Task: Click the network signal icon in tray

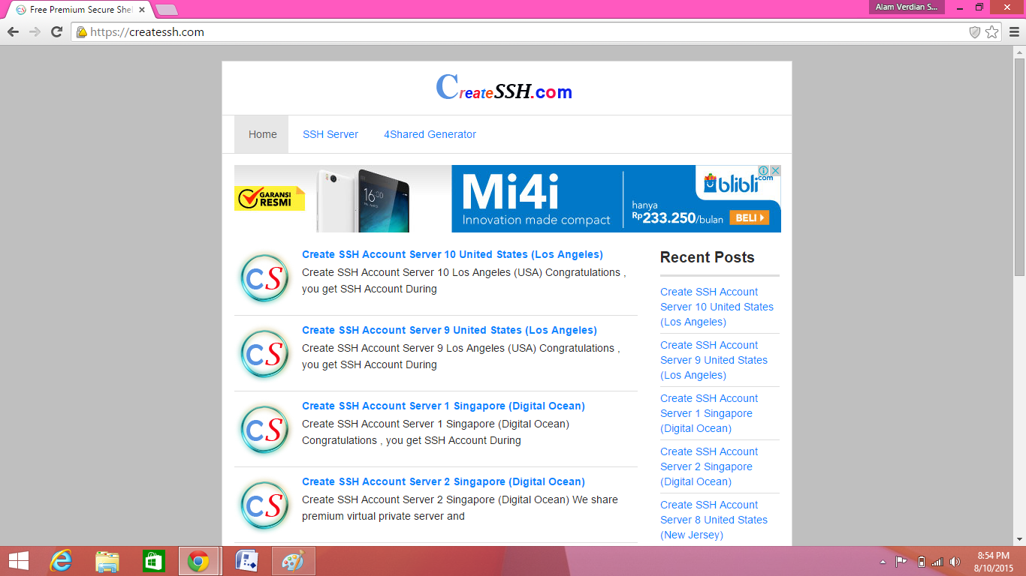Action: point(937,562)
